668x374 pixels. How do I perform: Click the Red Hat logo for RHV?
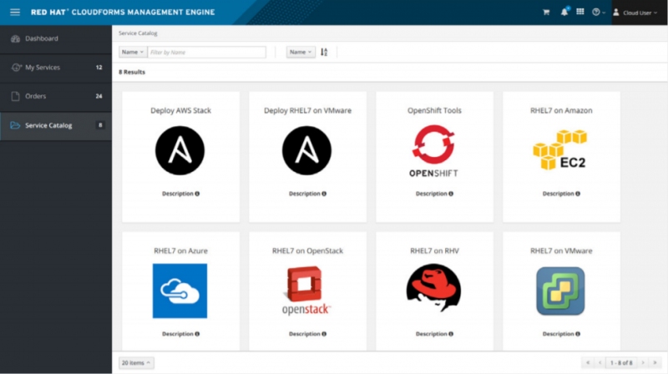pos(433,287)
